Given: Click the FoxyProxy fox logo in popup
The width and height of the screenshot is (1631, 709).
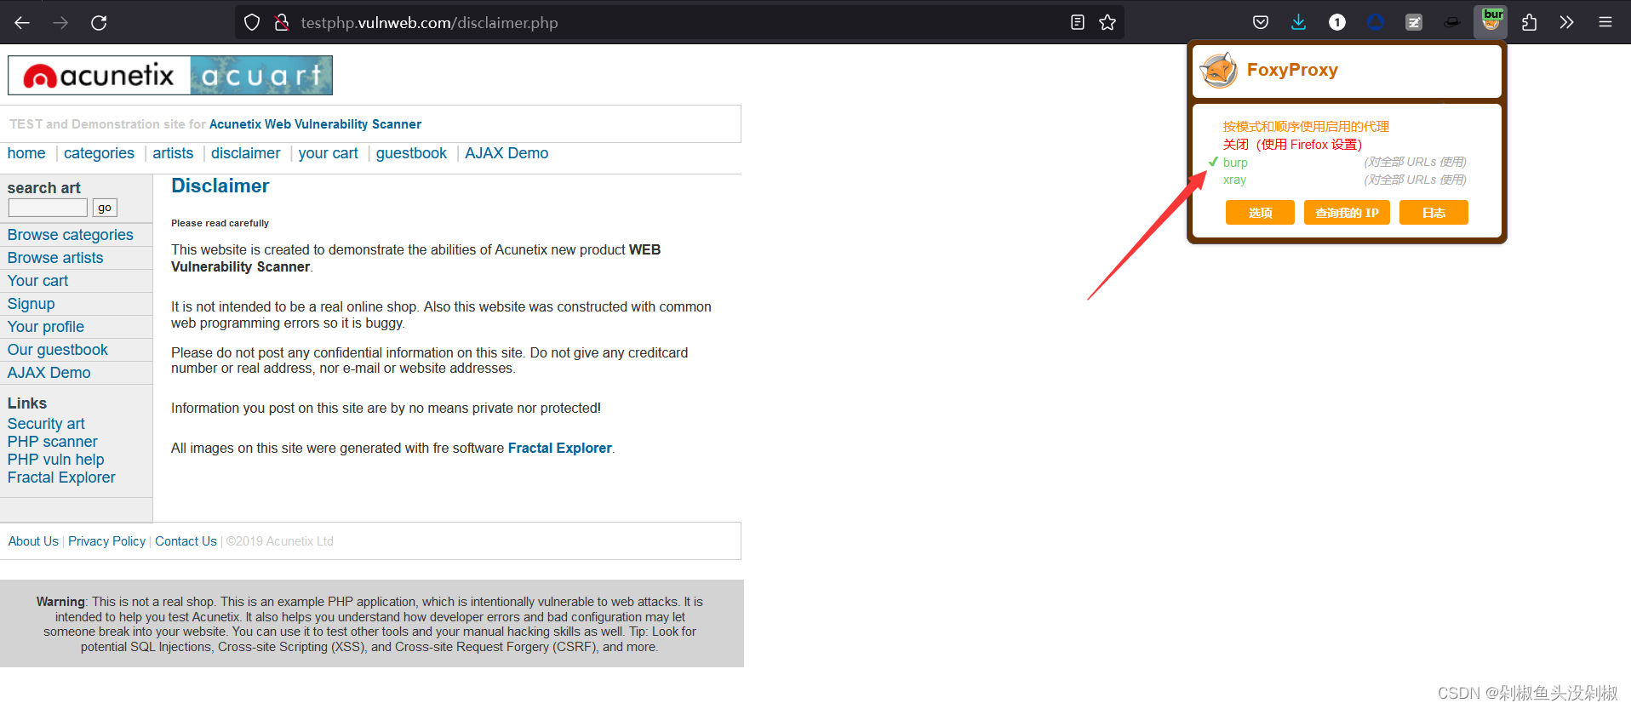Looking at the screenshot, I should point(1218,70).
